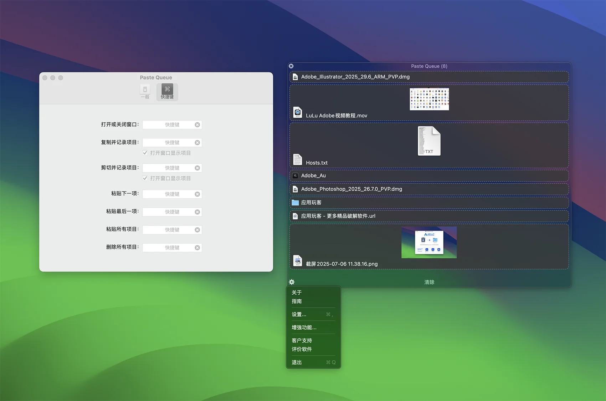Switch to the 一般 settings tab
Image resolution: width=606 pixels, height=401 pixels.
click(x=145, y=92)
